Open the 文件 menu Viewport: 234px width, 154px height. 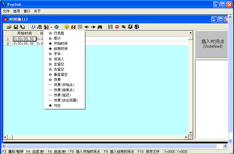[x=6, y=11]
